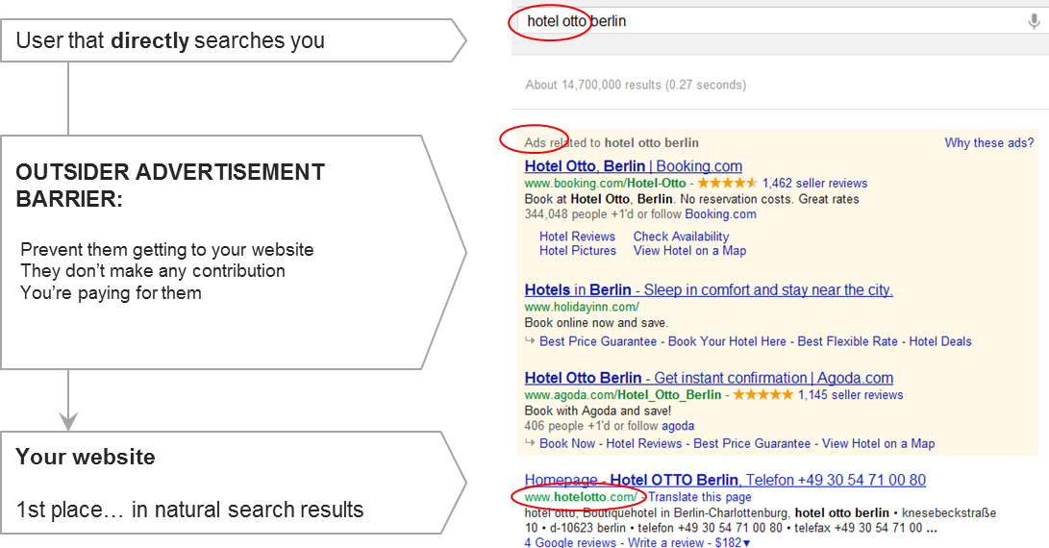Viewport: 1049px width, 548px height.
Task: Open the Hotel Otto, Berlin | Booking.com ad title
Action: pyautogui.click(x=633, y=166)
